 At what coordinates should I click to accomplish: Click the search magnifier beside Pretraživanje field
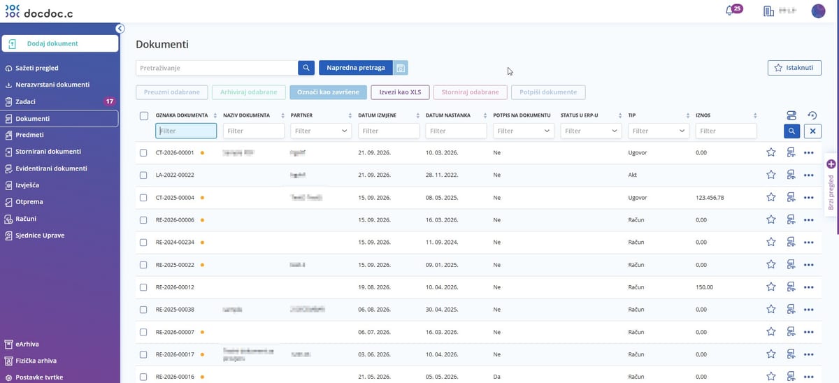[x=306, y=68]
